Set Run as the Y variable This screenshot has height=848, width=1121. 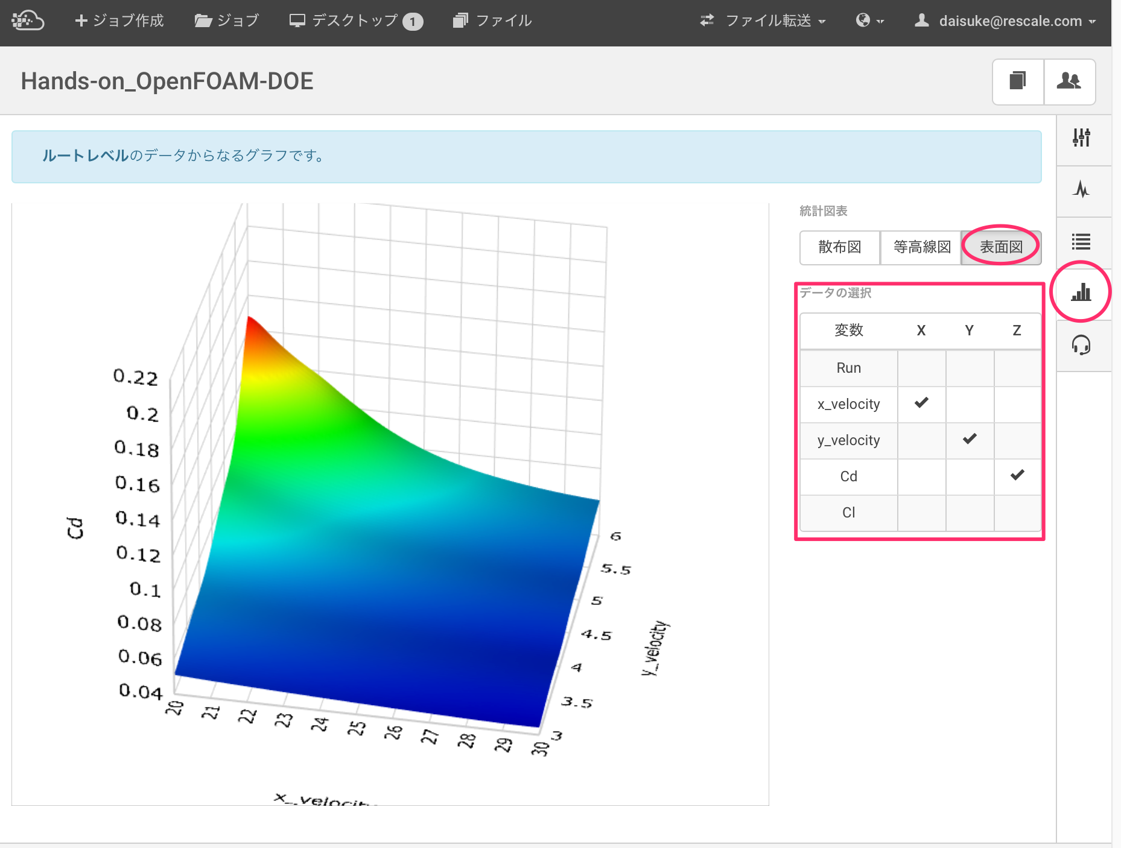[x=970, y=369]
